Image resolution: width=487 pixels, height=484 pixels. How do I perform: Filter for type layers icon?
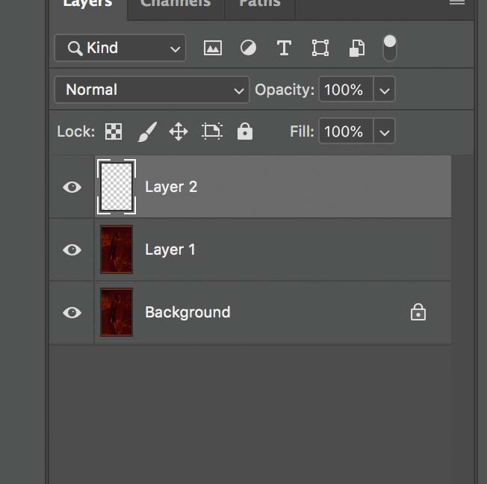pos(284,48)
